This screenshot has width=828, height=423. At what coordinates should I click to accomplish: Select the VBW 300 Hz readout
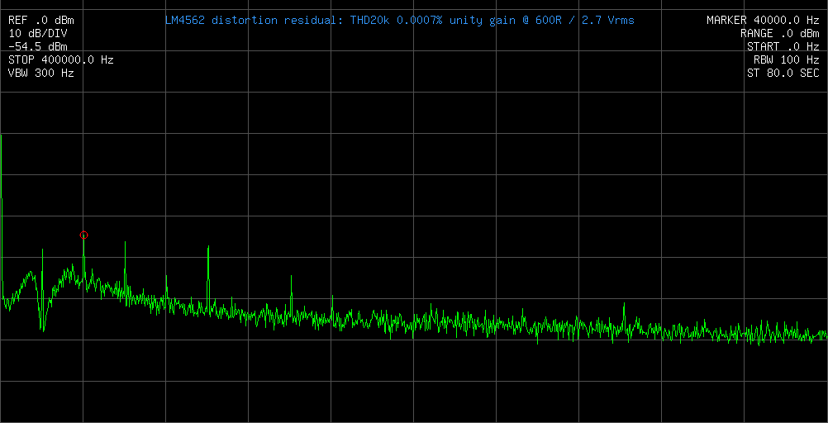coord(41,74)
